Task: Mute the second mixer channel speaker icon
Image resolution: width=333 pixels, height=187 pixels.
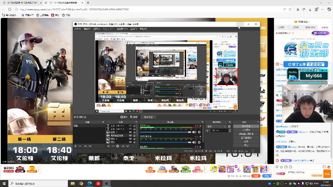Action: 194,142
